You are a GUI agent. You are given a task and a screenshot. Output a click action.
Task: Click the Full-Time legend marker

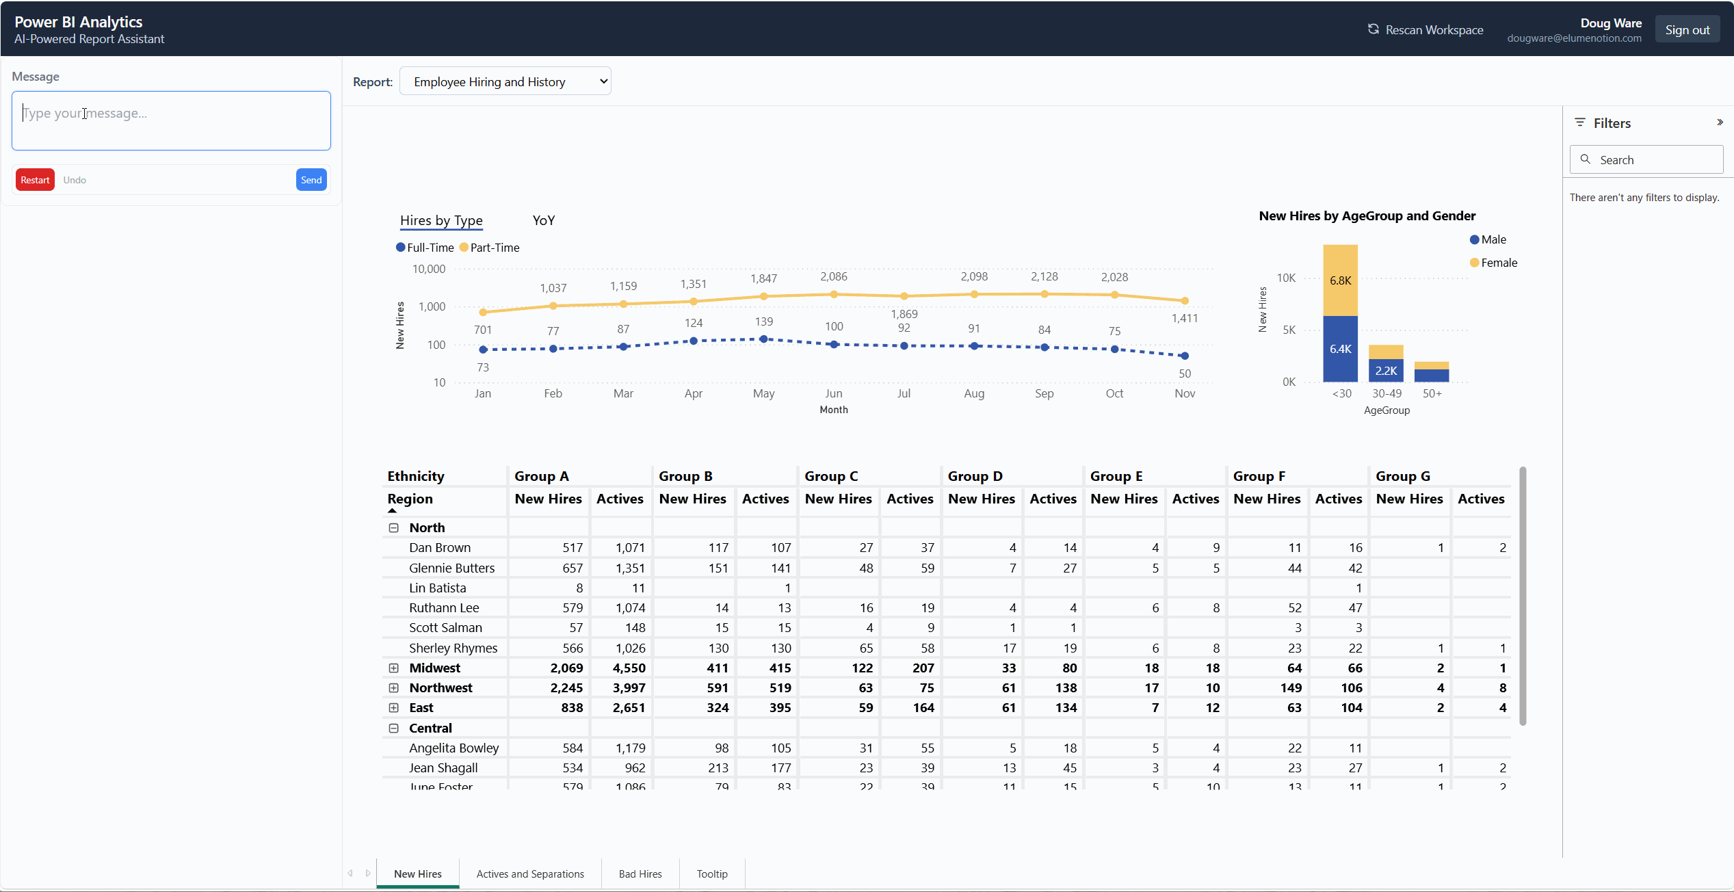point(401,247)
